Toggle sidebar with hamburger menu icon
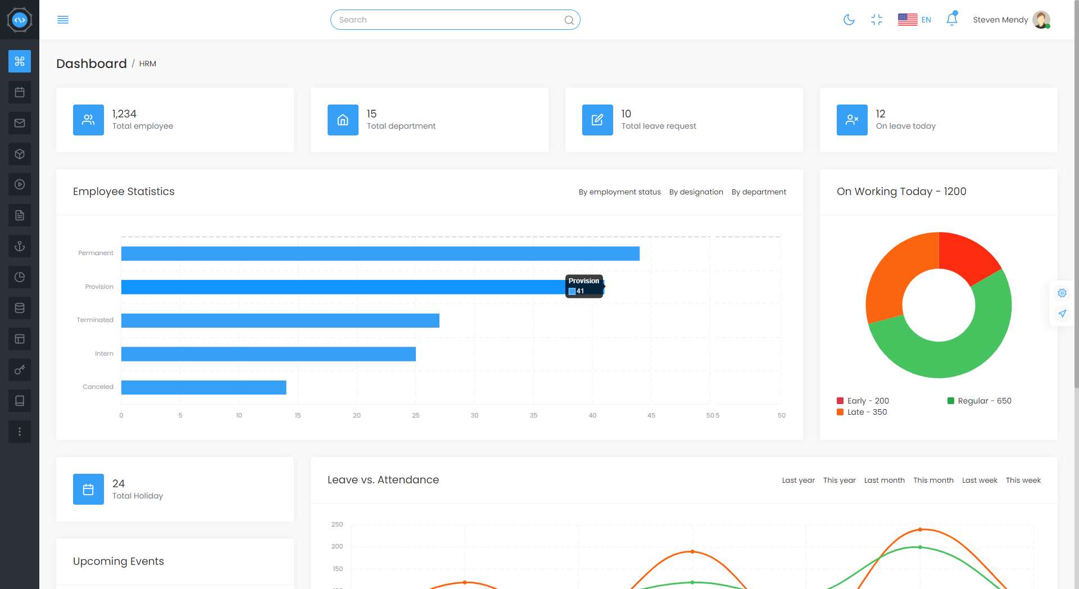This screenshot has width=1079, height=589. point(63,20)
